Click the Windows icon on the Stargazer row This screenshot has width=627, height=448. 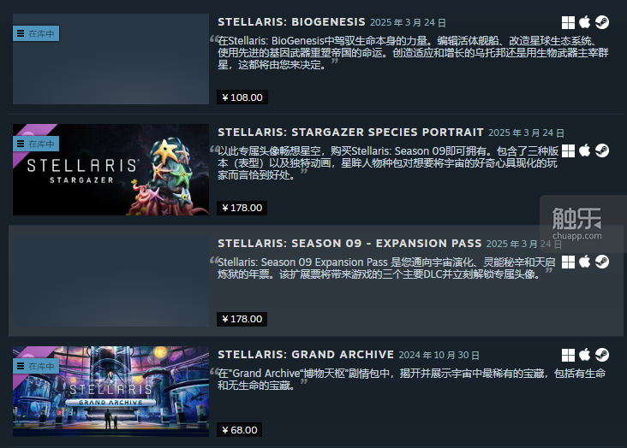coord(568,151)
